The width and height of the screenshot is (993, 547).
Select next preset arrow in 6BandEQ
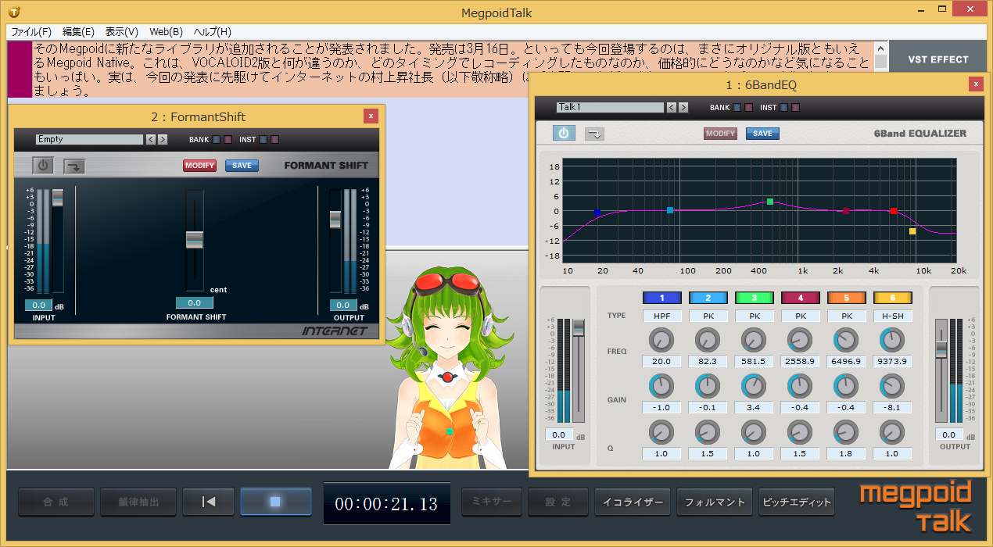(x=683, y=107)
